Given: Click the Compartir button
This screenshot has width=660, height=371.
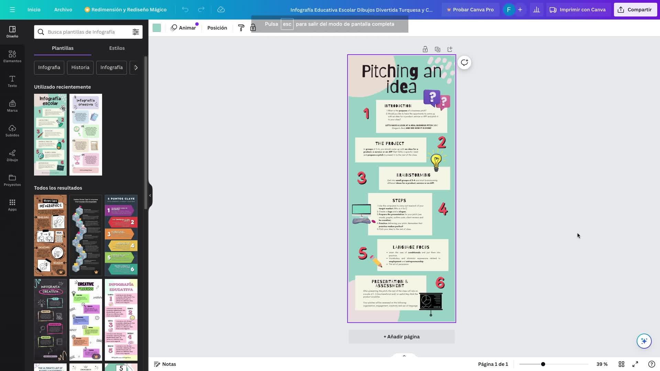Looking at the screenshot, I should click(x=635, y=10).
